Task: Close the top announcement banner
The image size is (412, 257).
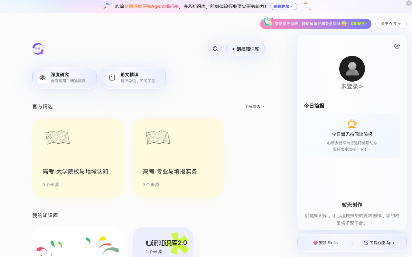Action: pyautogui.click(x=409, y=3)
